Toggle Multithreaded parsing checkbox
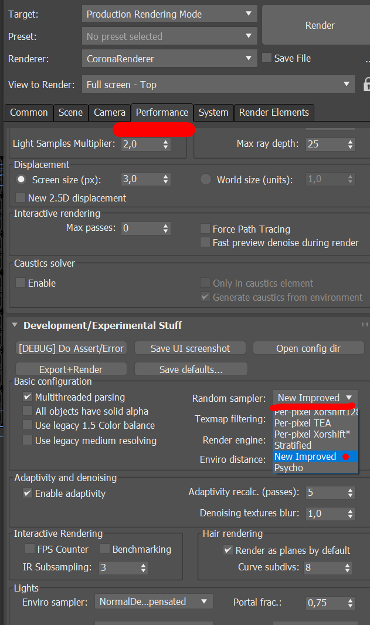This screenshot has height=625, width=370. 28,396
